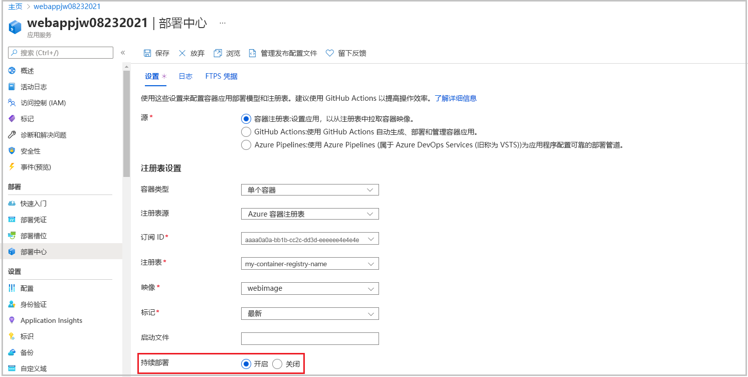Click the cloud icon for 快速入门
The height and width of the screenshot is (377, 748).
(x=12, y=204)
